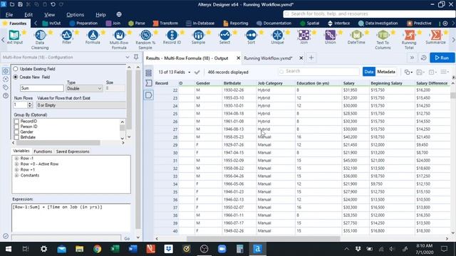The height and width of the screenshot is (256, 456).
Task: Switch to the Running Workflow.yxmd tab
Action: (x=268, y=58)
